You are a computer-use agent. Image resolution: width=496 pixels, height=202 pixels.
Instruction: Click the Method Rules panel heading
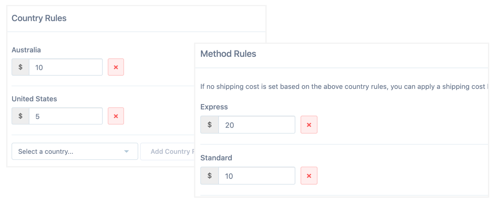(228, 54)
